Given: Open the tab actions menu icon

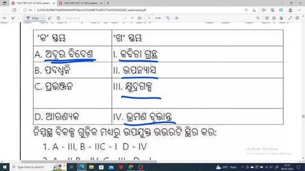Looking at the screenshot, I should [5, 3].
